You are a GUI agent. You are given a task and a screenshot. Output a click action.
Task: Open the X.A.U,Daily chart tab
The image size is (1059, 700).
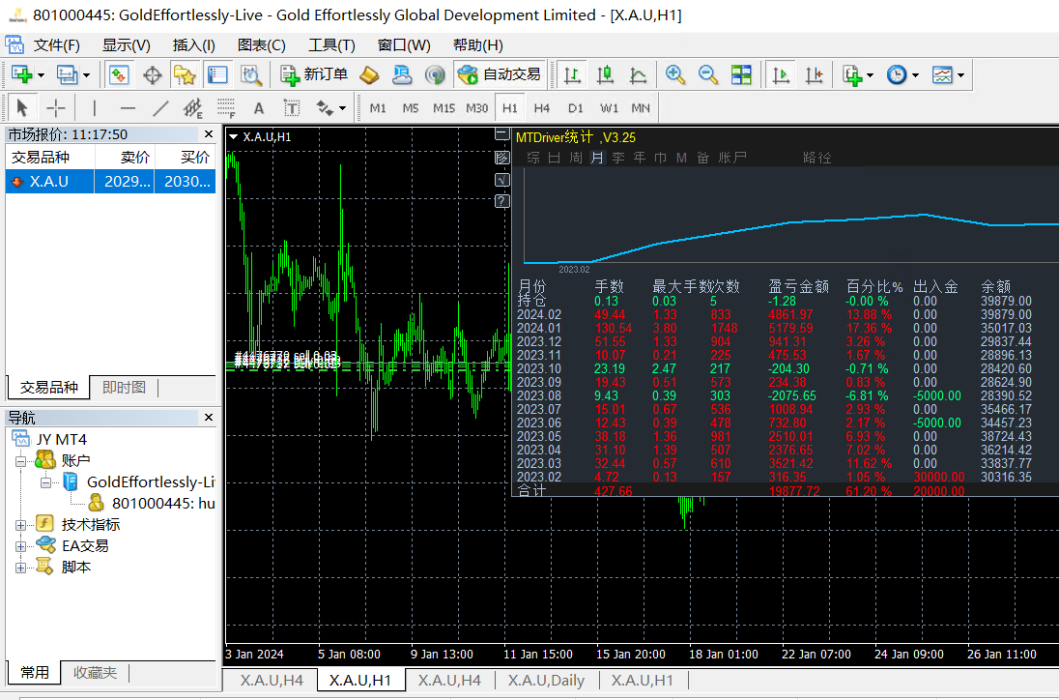pyautogui.click(x=546, y=681)
